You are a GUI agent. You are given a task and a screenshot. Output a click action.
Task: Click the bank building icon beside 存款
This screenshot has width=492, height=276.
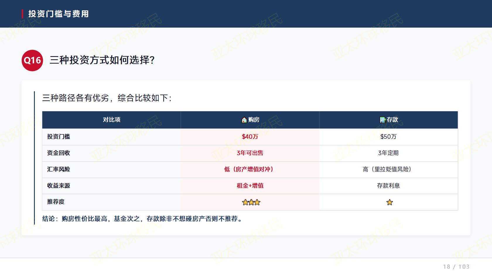point(383,120)
